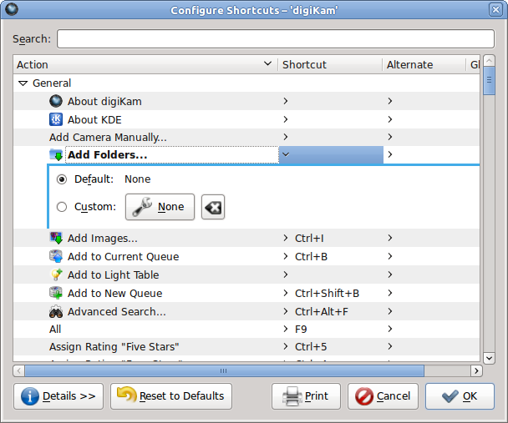
Task: Select the Custom shortcut radio button
Action: (x=62, y=207)
